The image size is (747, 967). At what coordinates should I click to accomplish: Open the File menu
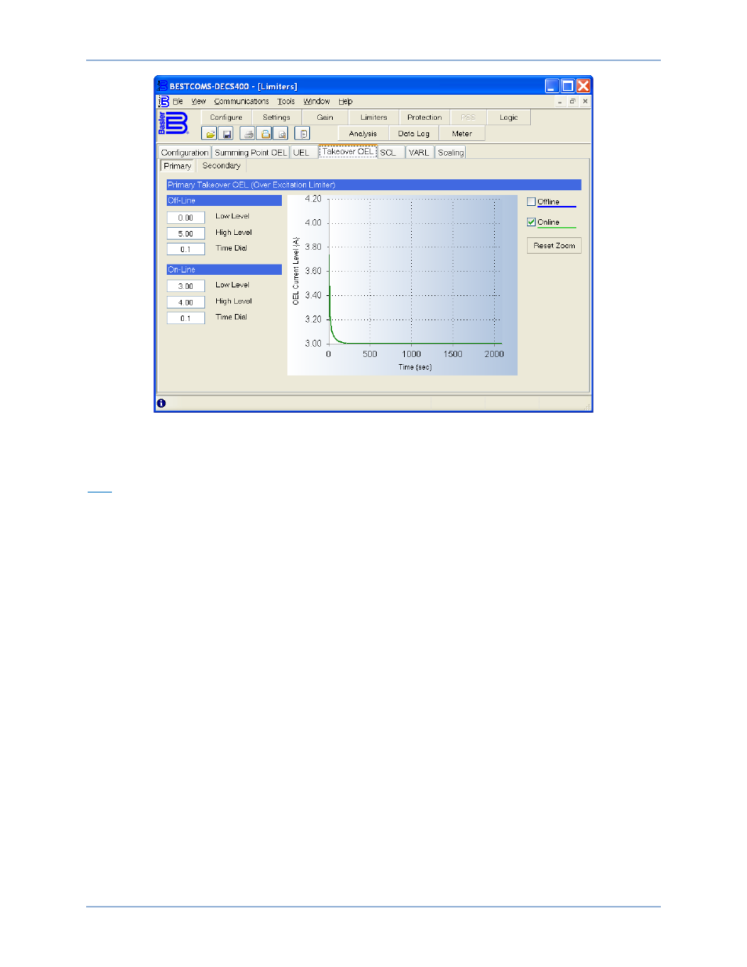coord(178,102)
